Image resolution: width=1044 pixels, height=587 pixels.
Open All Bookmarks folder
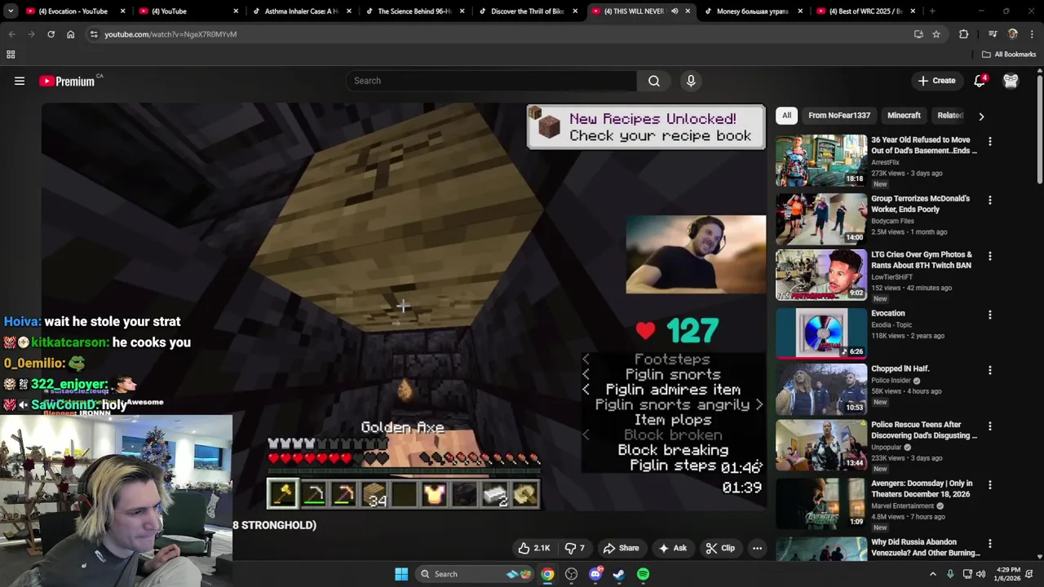(1008, 55)
